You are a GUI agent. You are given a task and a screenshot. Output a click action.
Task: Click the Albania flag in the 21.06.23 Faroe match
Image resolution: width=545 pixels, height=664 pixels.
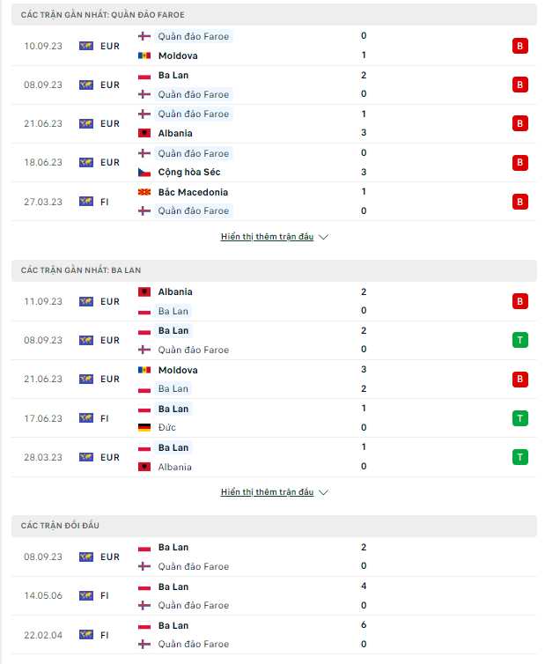click(144, 133)
